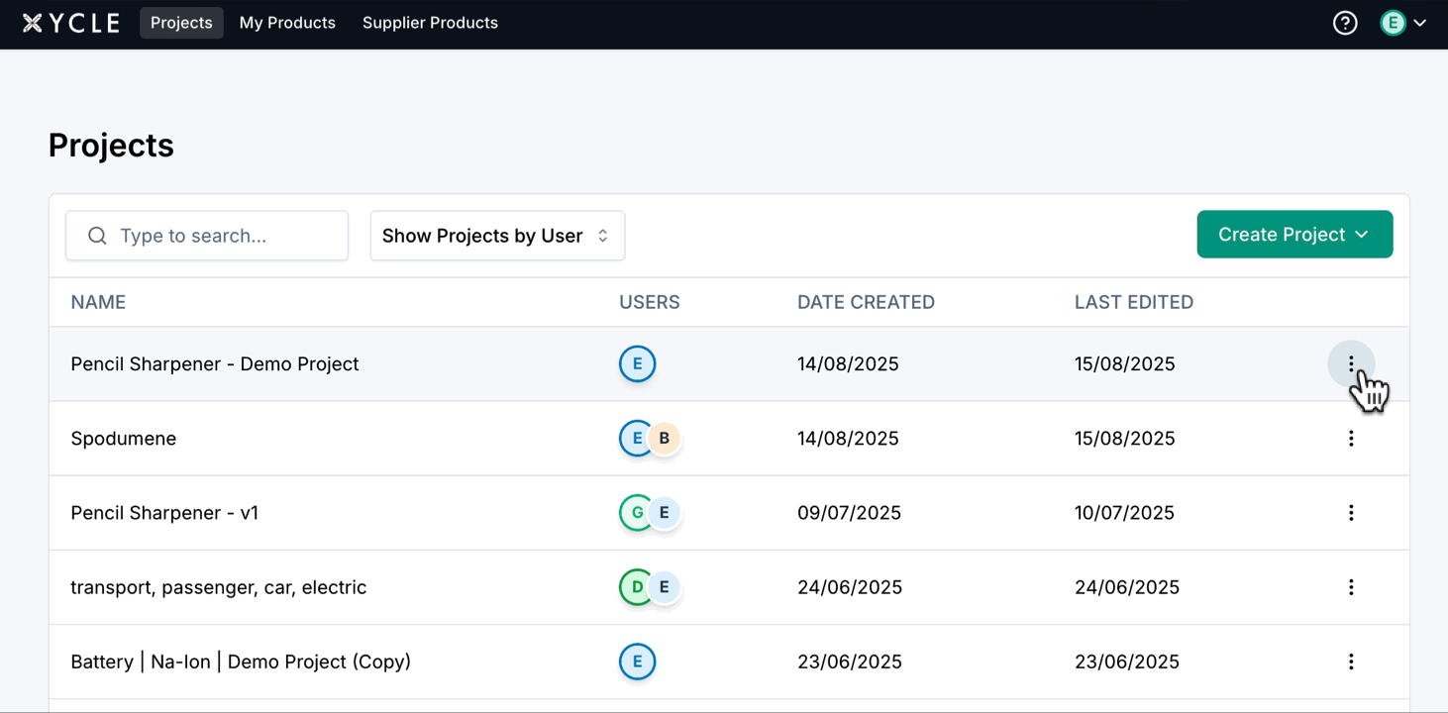Screen dimensions: 1448x713
Task: Expand the Create Project dropdown button
Action: click(x=1293, y=235)
